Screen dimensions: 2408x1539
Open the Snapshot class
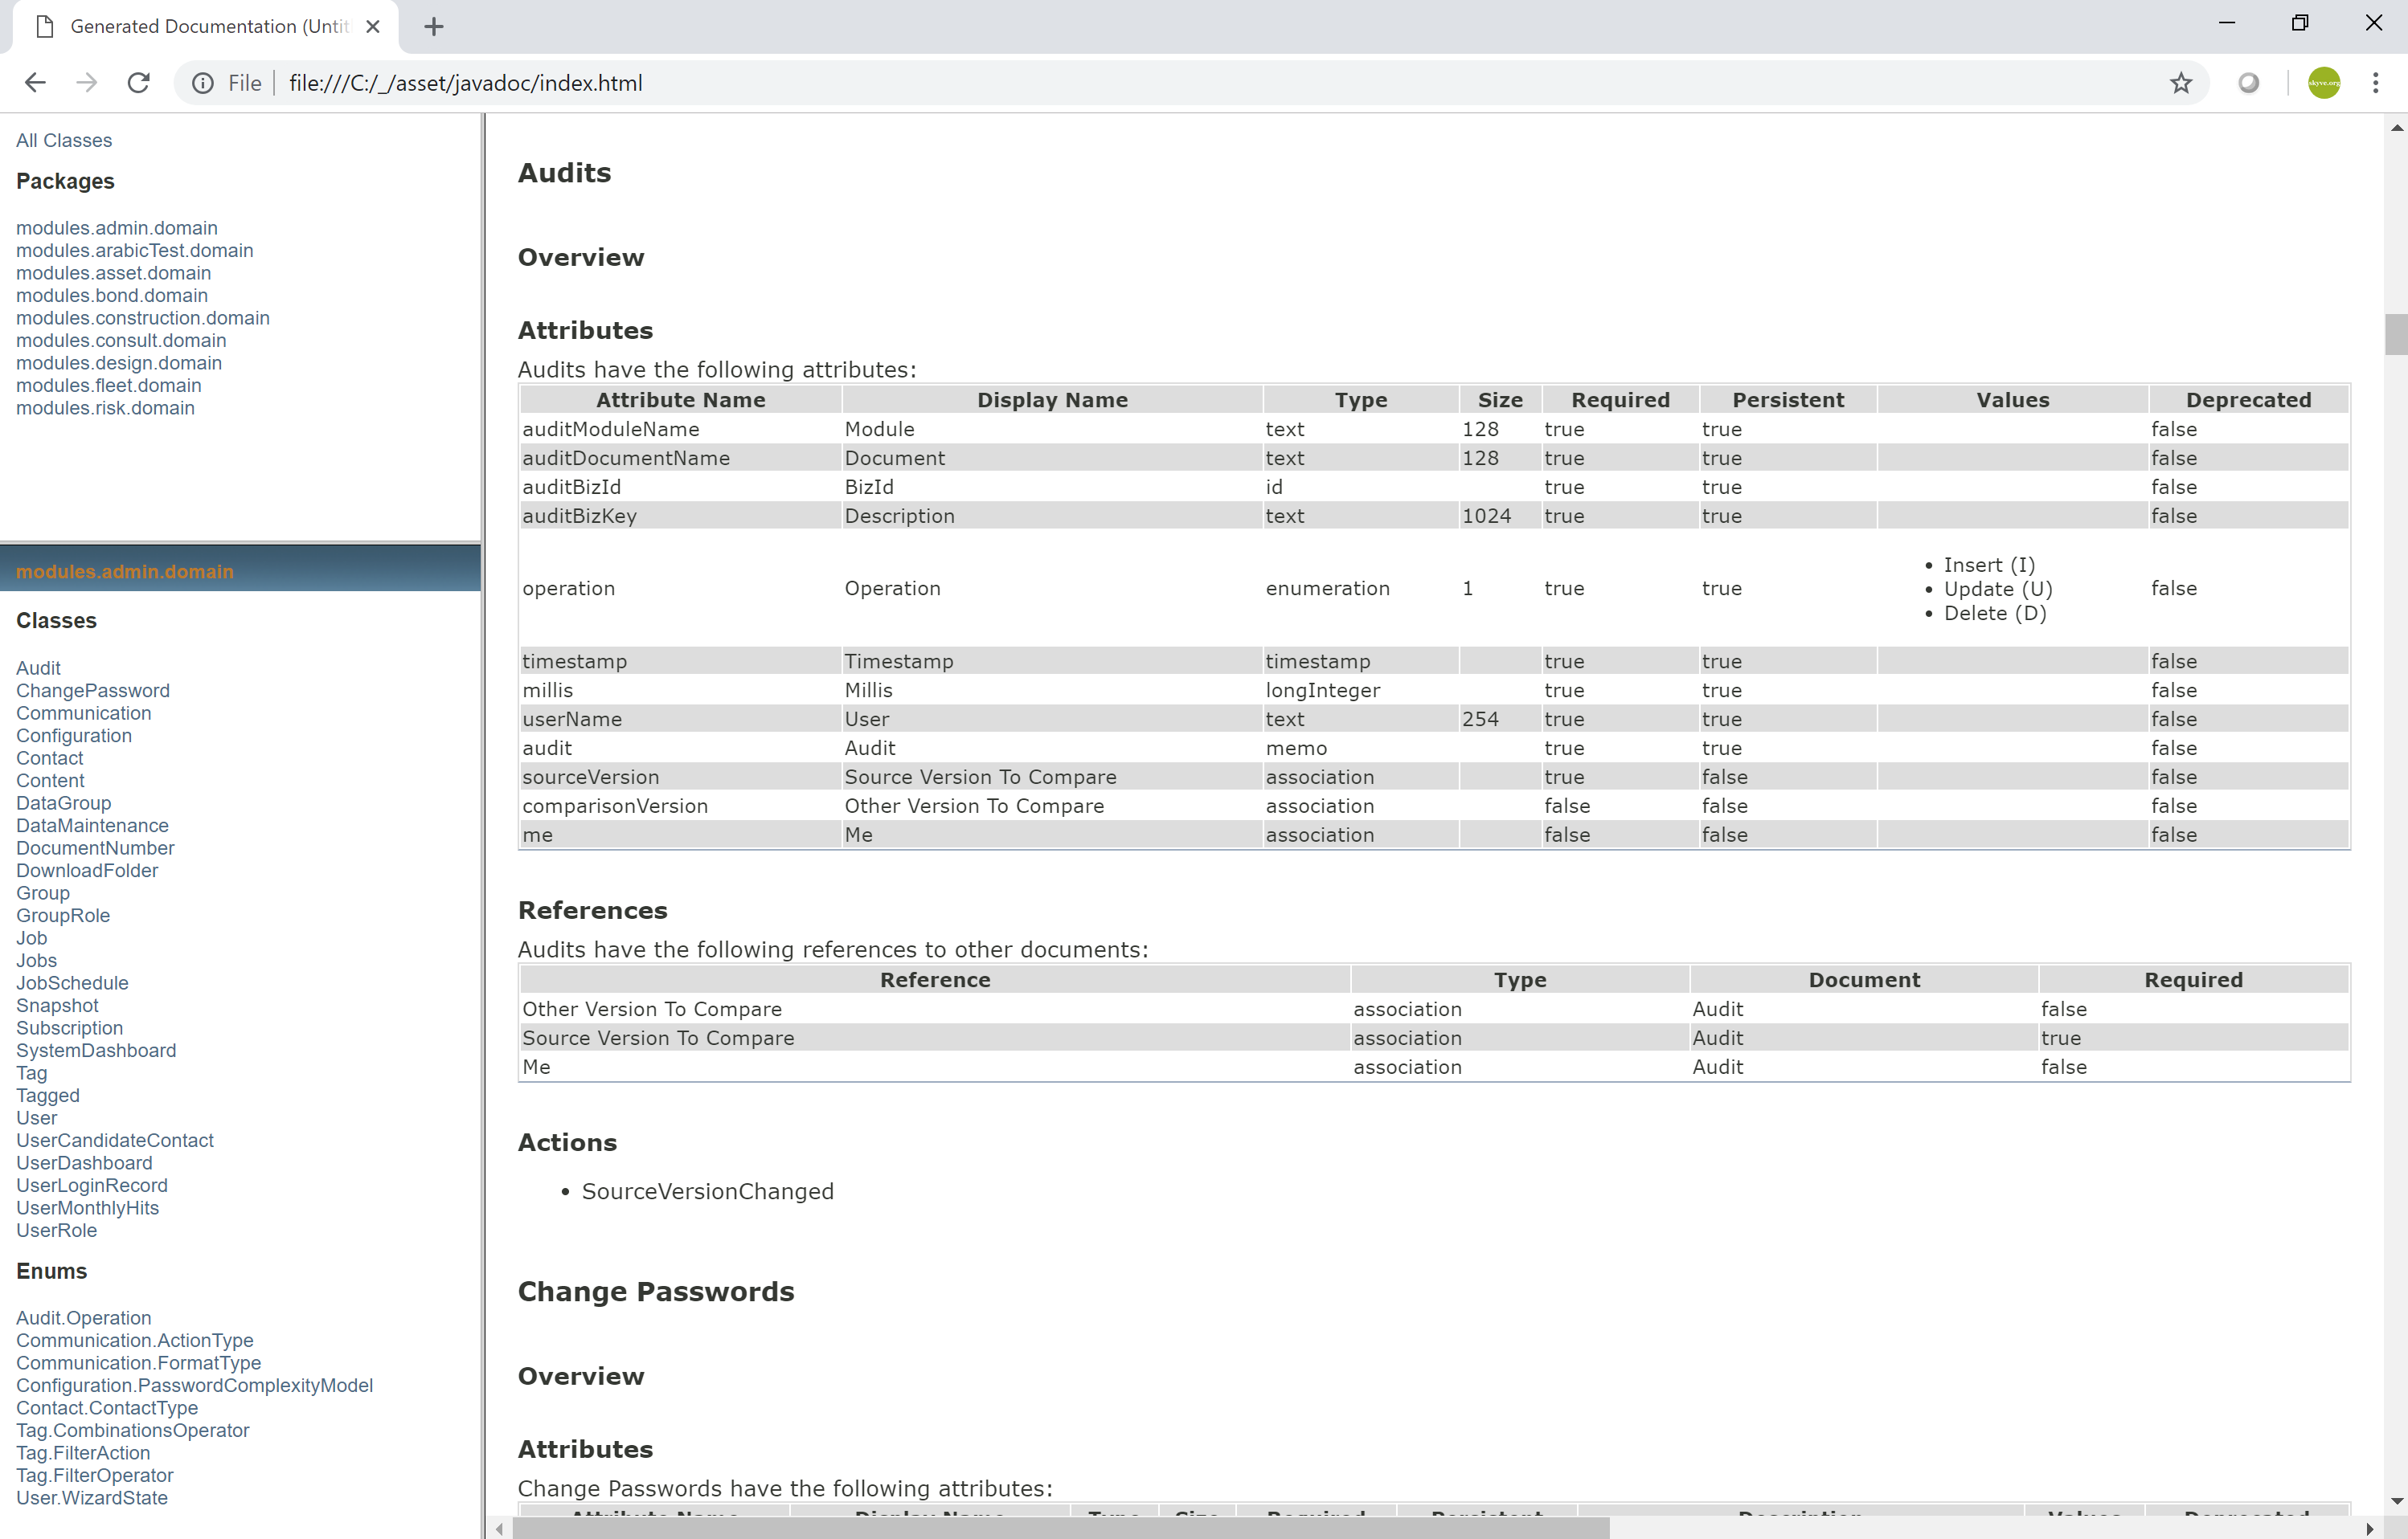[58, 1006]
